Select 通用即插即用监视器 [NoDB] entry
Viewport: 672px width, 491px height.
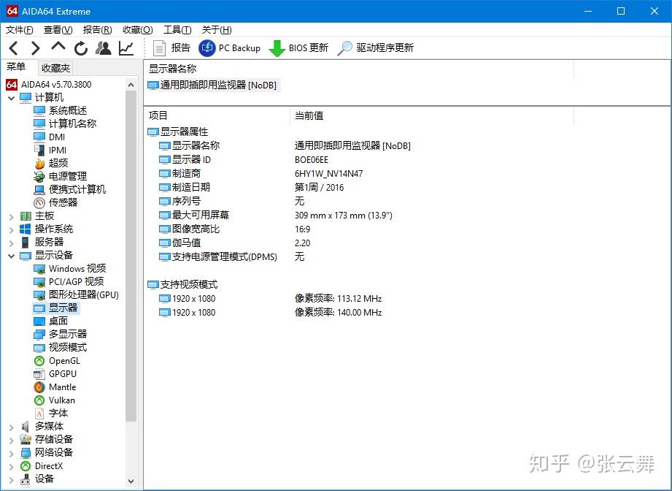212,85
